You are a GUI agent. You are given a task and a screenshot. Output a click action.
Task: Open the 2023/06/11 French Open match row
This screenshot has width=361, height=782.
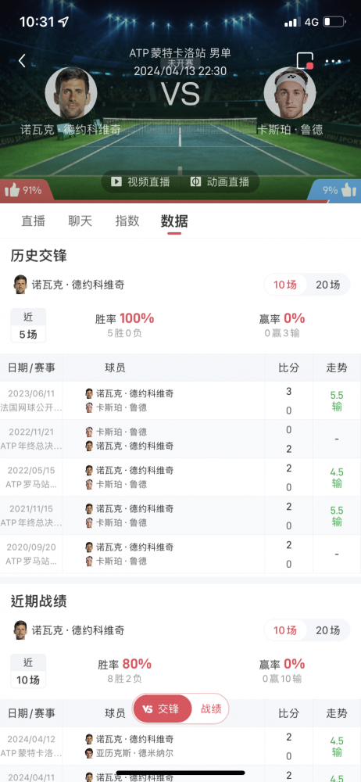(x=180, y=400)
